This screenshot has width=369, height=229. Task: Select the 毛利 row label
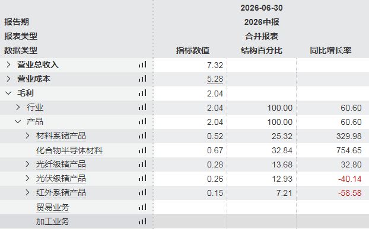(x=26, y=93)
